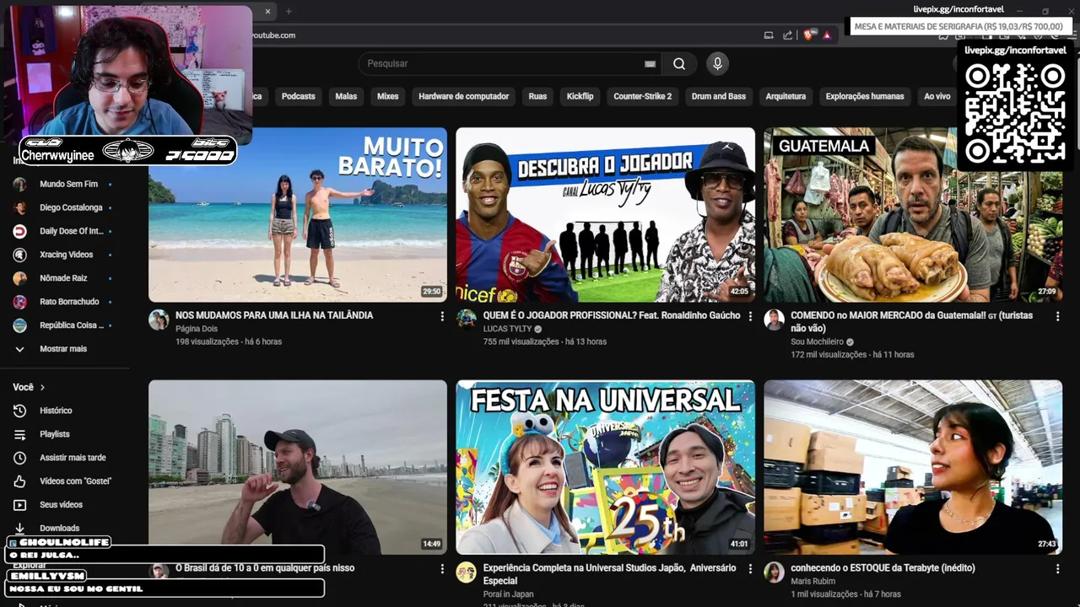This screenshot has width=1080, height=607.
Task: Click Sou Mochileiro channel name
Action: [x=817, y=341]
